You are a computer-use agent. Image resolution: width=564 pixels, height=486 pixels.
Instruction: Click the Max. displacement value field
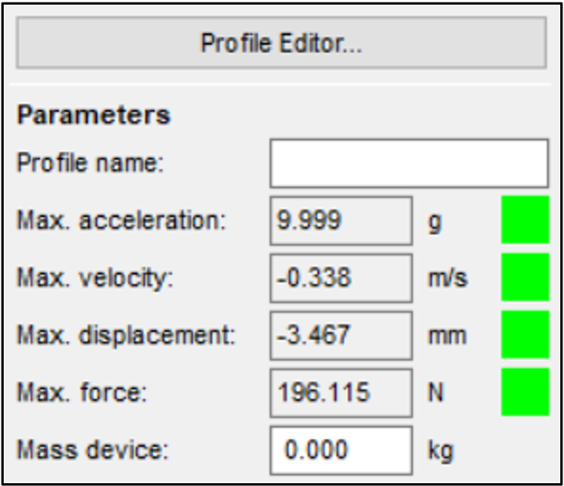pos(341,335)
